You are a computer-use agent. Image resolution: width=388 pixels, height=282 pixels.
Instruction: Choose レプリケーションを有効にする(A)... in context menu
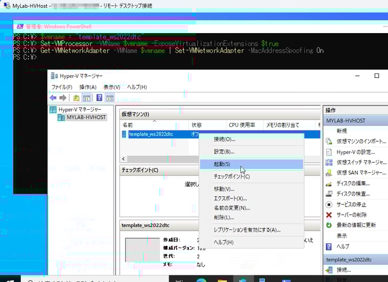point(251,230)
